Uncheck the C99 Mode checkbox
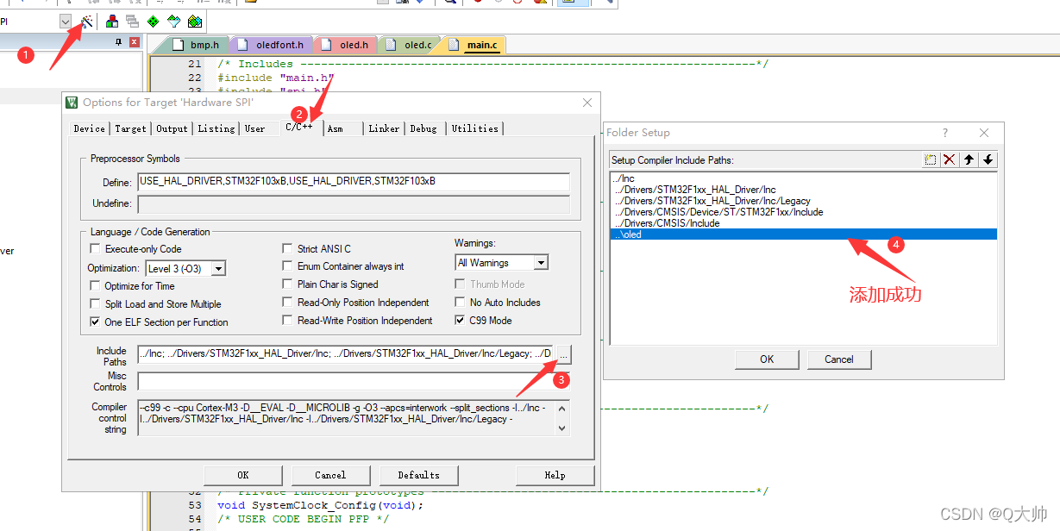1060x531 pixels. pos(460,320)
